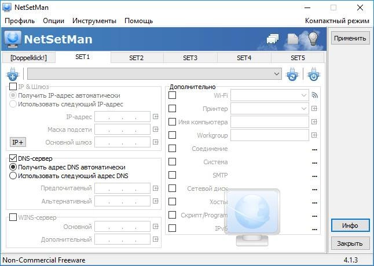Open the profiles stack icon in header
The image size is (374, 266).
point(273,39)
